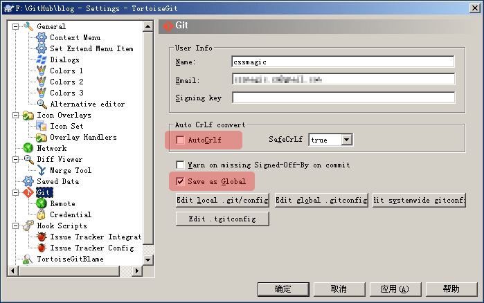The image size is (484, 303).
Task: Select TortoiseGitBlame tree item
Action: pos(70,259)
